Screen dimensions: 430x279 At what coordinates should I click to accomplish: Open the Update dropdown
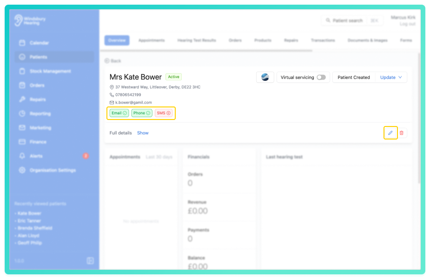coord(391,77)
